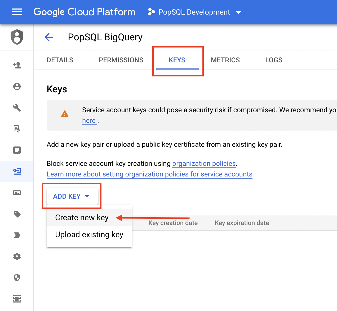Click the back arrow beside PopSQL BigQuery

49,37
